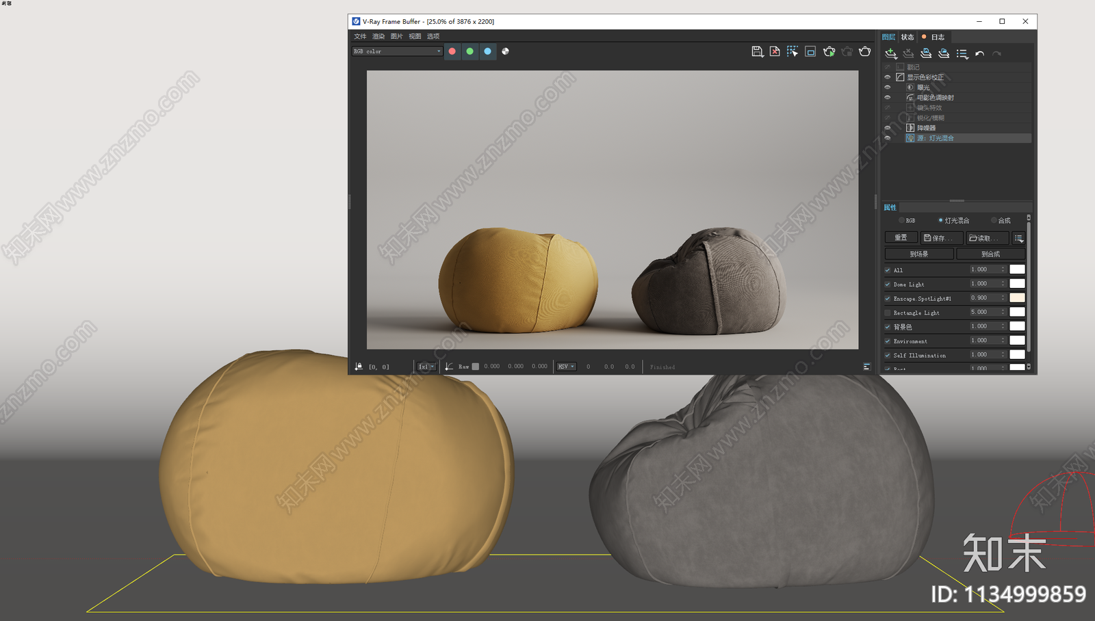
Task: Click the 读取... button
Action: (988, 238)
